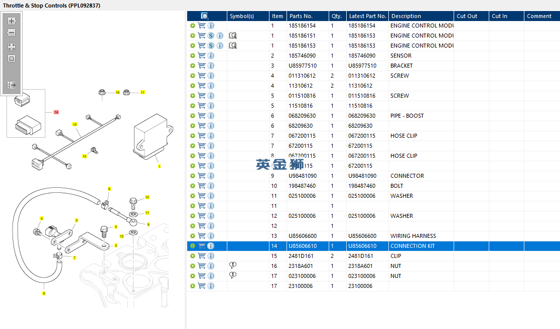Add SENSOR 185746090 to cart
The height and width of the screenshot is (329, 560).
[x=202, y=56]
